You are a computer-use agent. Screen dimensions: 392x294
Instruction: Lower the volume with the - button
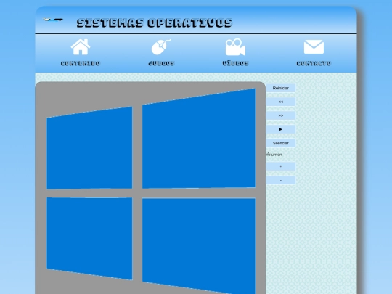point(280,180)
